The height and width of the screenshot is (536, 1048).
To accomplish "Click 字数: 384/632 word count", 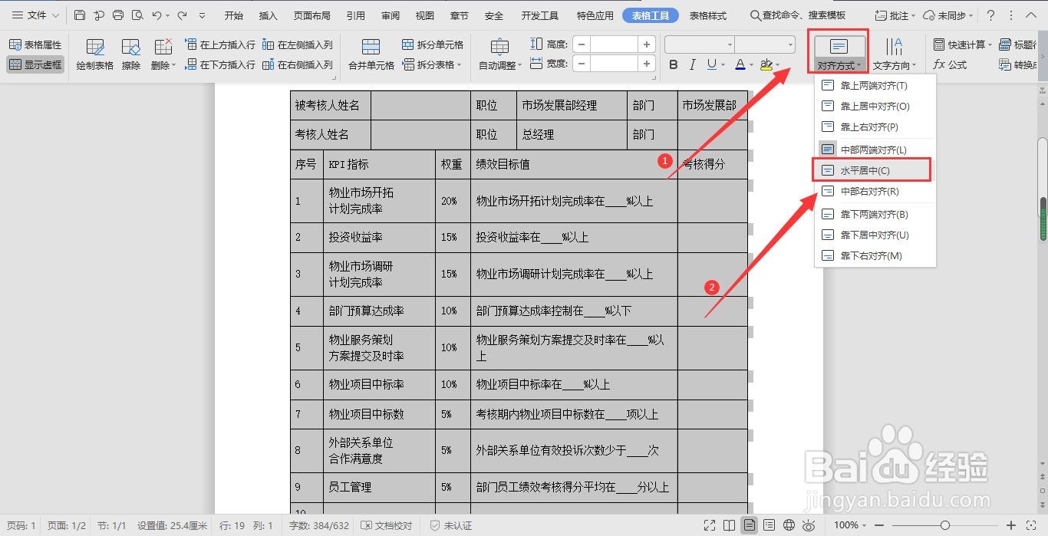I will pyautogui.click(x=319, y=525).
